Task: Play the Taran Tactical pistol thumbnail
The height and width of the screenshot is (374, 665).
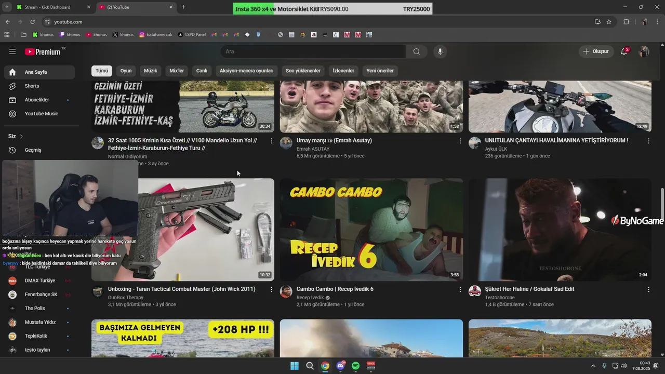Action: (183, 230)
